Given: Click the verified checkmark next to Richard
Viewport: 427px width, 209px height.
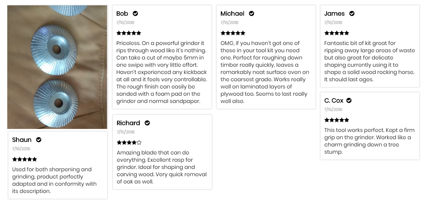Looking at the screenshot, I should tap(147, 123).
